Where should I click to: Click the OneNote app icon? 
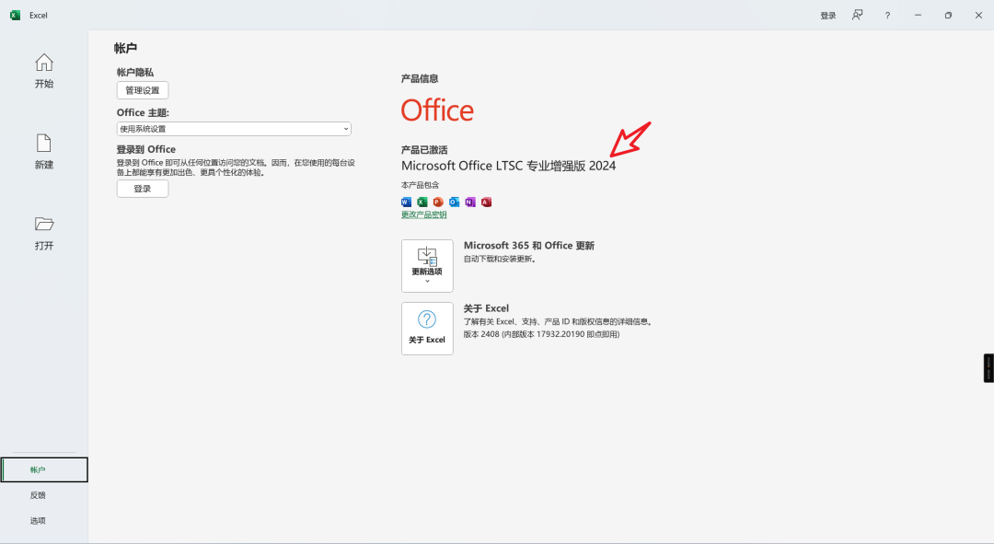click(469, 203)
